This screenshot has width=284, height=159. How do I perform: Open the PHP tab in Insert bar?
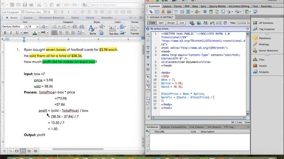click(x=187, y=6)
